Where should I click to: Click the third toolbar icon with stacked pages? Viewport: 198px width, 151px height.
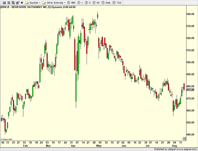click(x=13, y=3)
